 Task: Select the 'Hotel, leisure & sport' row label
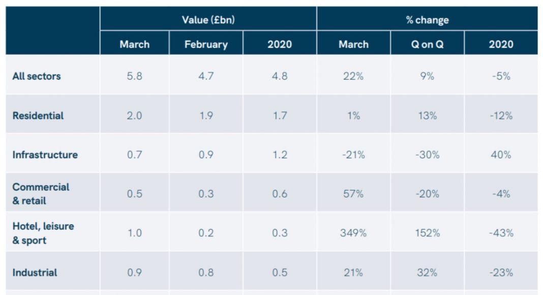[43, 233]
